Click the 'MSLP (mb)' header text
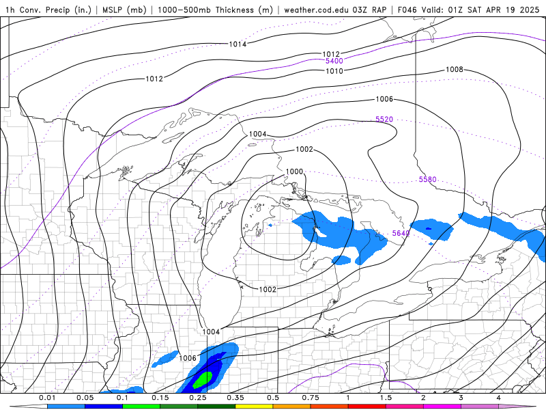This screenshot has height=410, width=546. point(124,10)
